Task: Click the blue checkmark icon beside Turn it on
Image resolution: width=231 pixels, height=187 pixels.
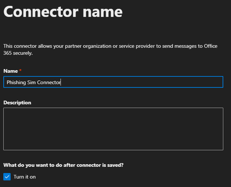Action: [x=7, y=177]
